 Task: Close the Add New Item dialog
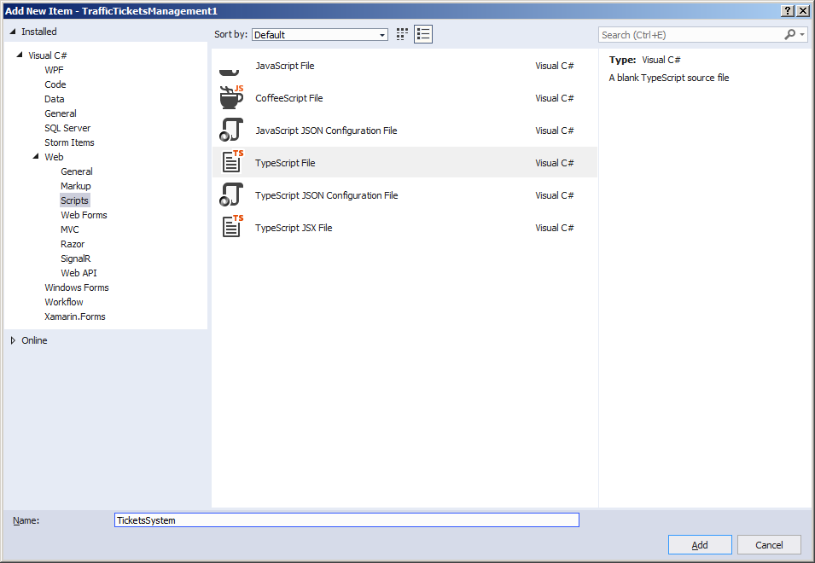[803, 11]
